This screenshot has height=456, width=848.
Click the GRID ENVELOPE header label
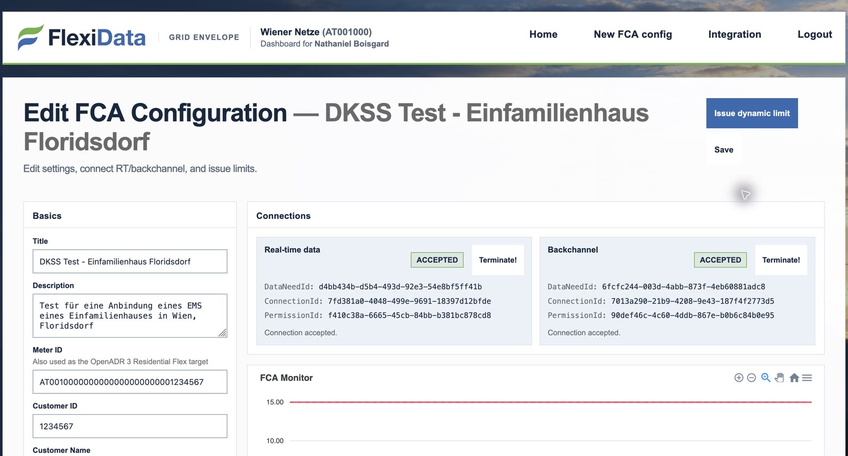click(x=204, y=37)
